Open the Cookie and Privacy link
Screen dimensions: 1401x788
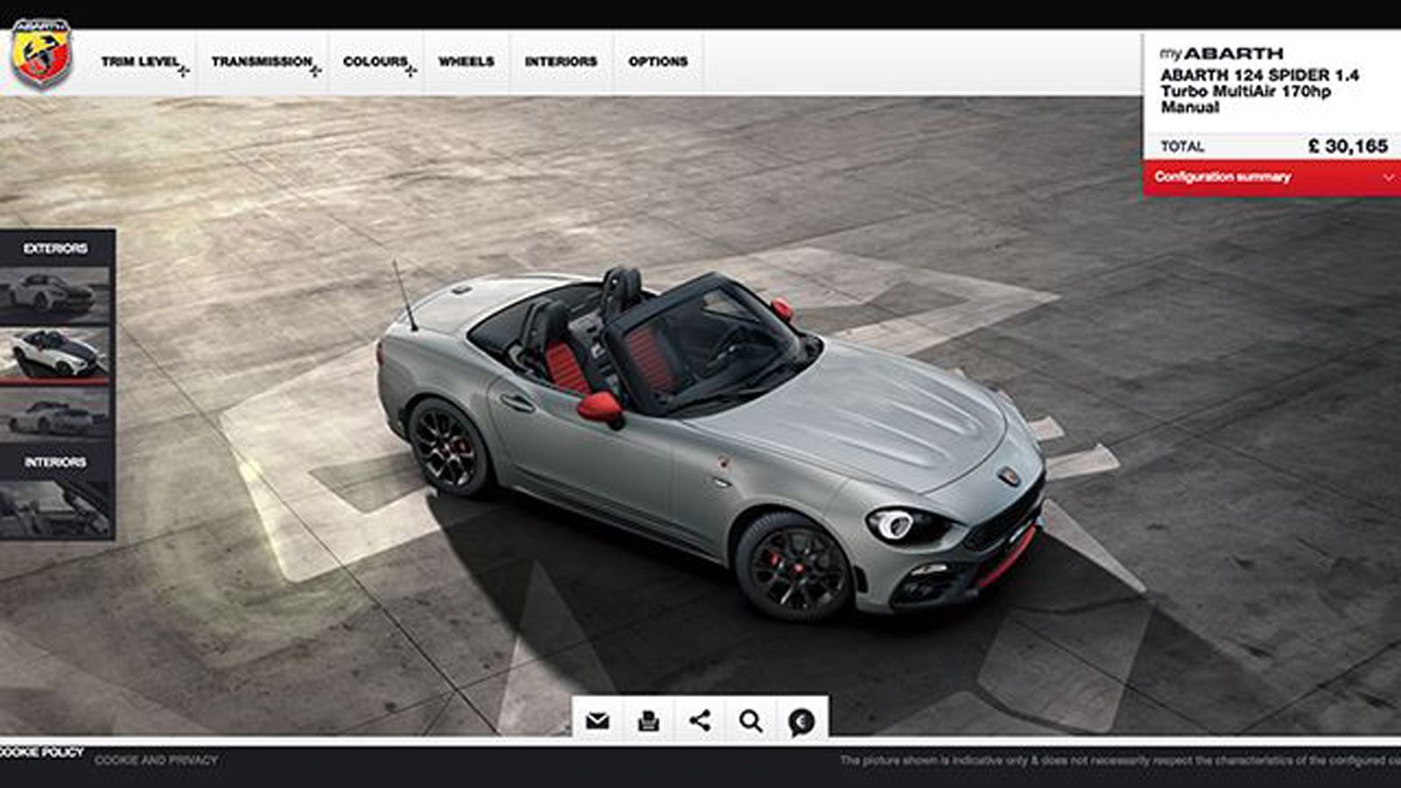click(x=156, y=760)
